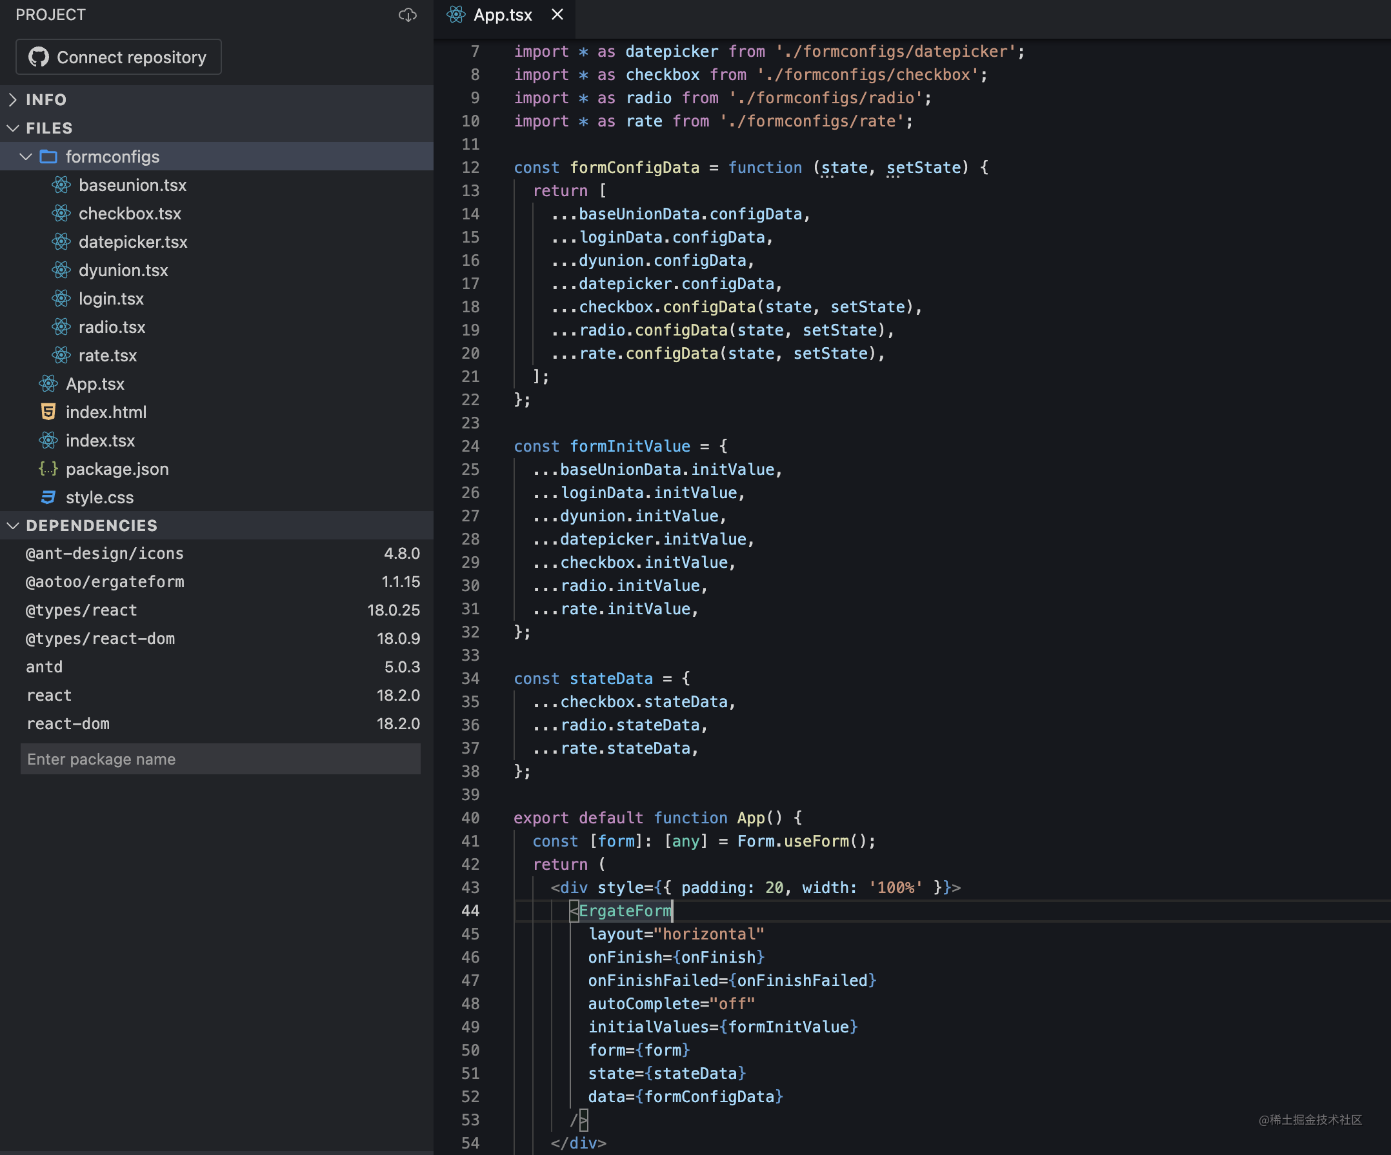
Task: Click the PROJECT panel title
Action: click(50, 15)
